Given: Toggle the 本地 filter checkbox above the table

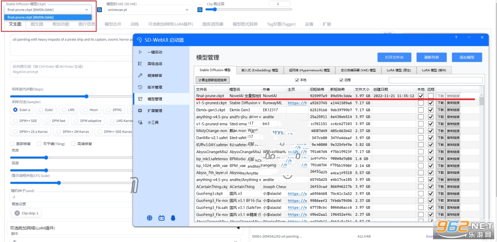Looking at the screenshot, I should 297,80.
